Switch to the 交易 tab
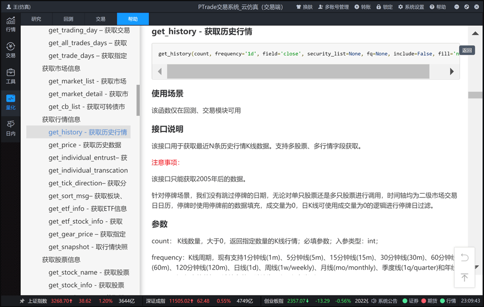This screenshot has height=307, width=484. (x=100, y=19)
